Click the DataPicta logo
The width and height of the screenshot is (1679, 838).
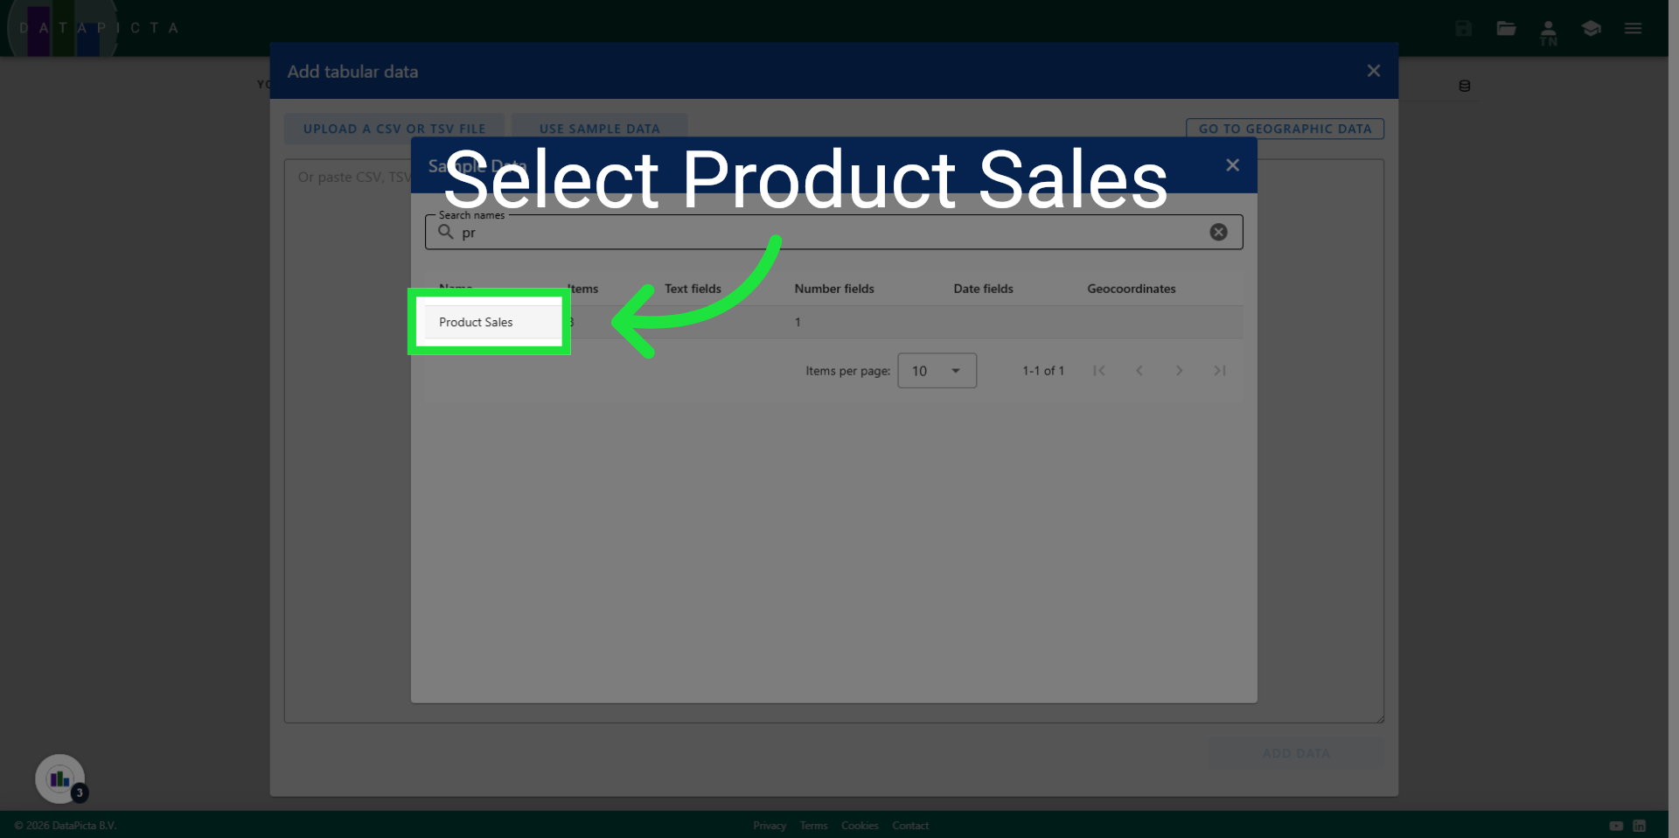[61, 27]
